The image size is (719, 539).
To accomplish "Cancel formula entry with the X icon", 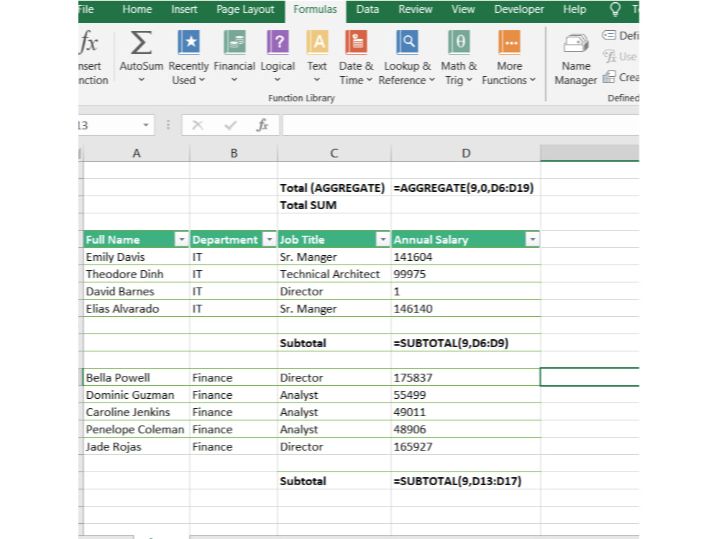I will tap(199, 124).
